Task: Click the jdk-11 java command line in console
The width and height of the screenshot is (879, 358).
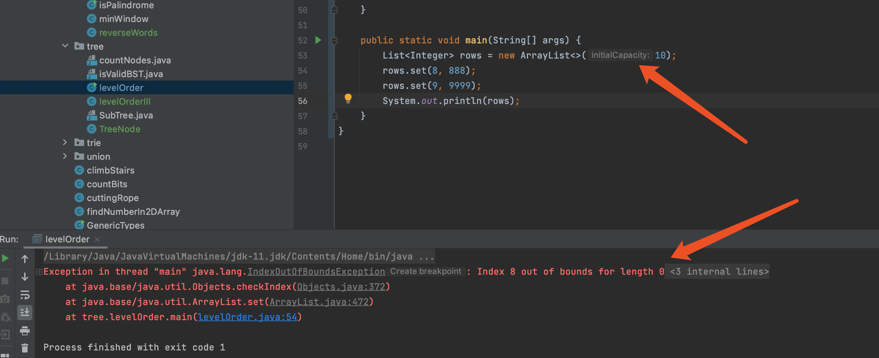Action: pyautogui.click(x=239, y=256)
